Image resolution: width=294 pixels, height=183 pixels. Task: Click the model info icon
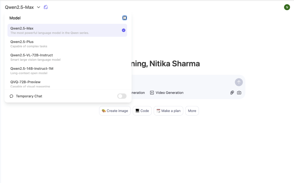[124, 18]
